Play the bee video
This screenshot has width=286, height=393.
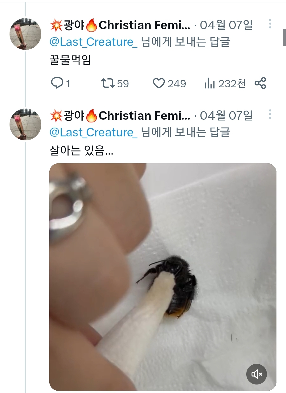[163, 277]
